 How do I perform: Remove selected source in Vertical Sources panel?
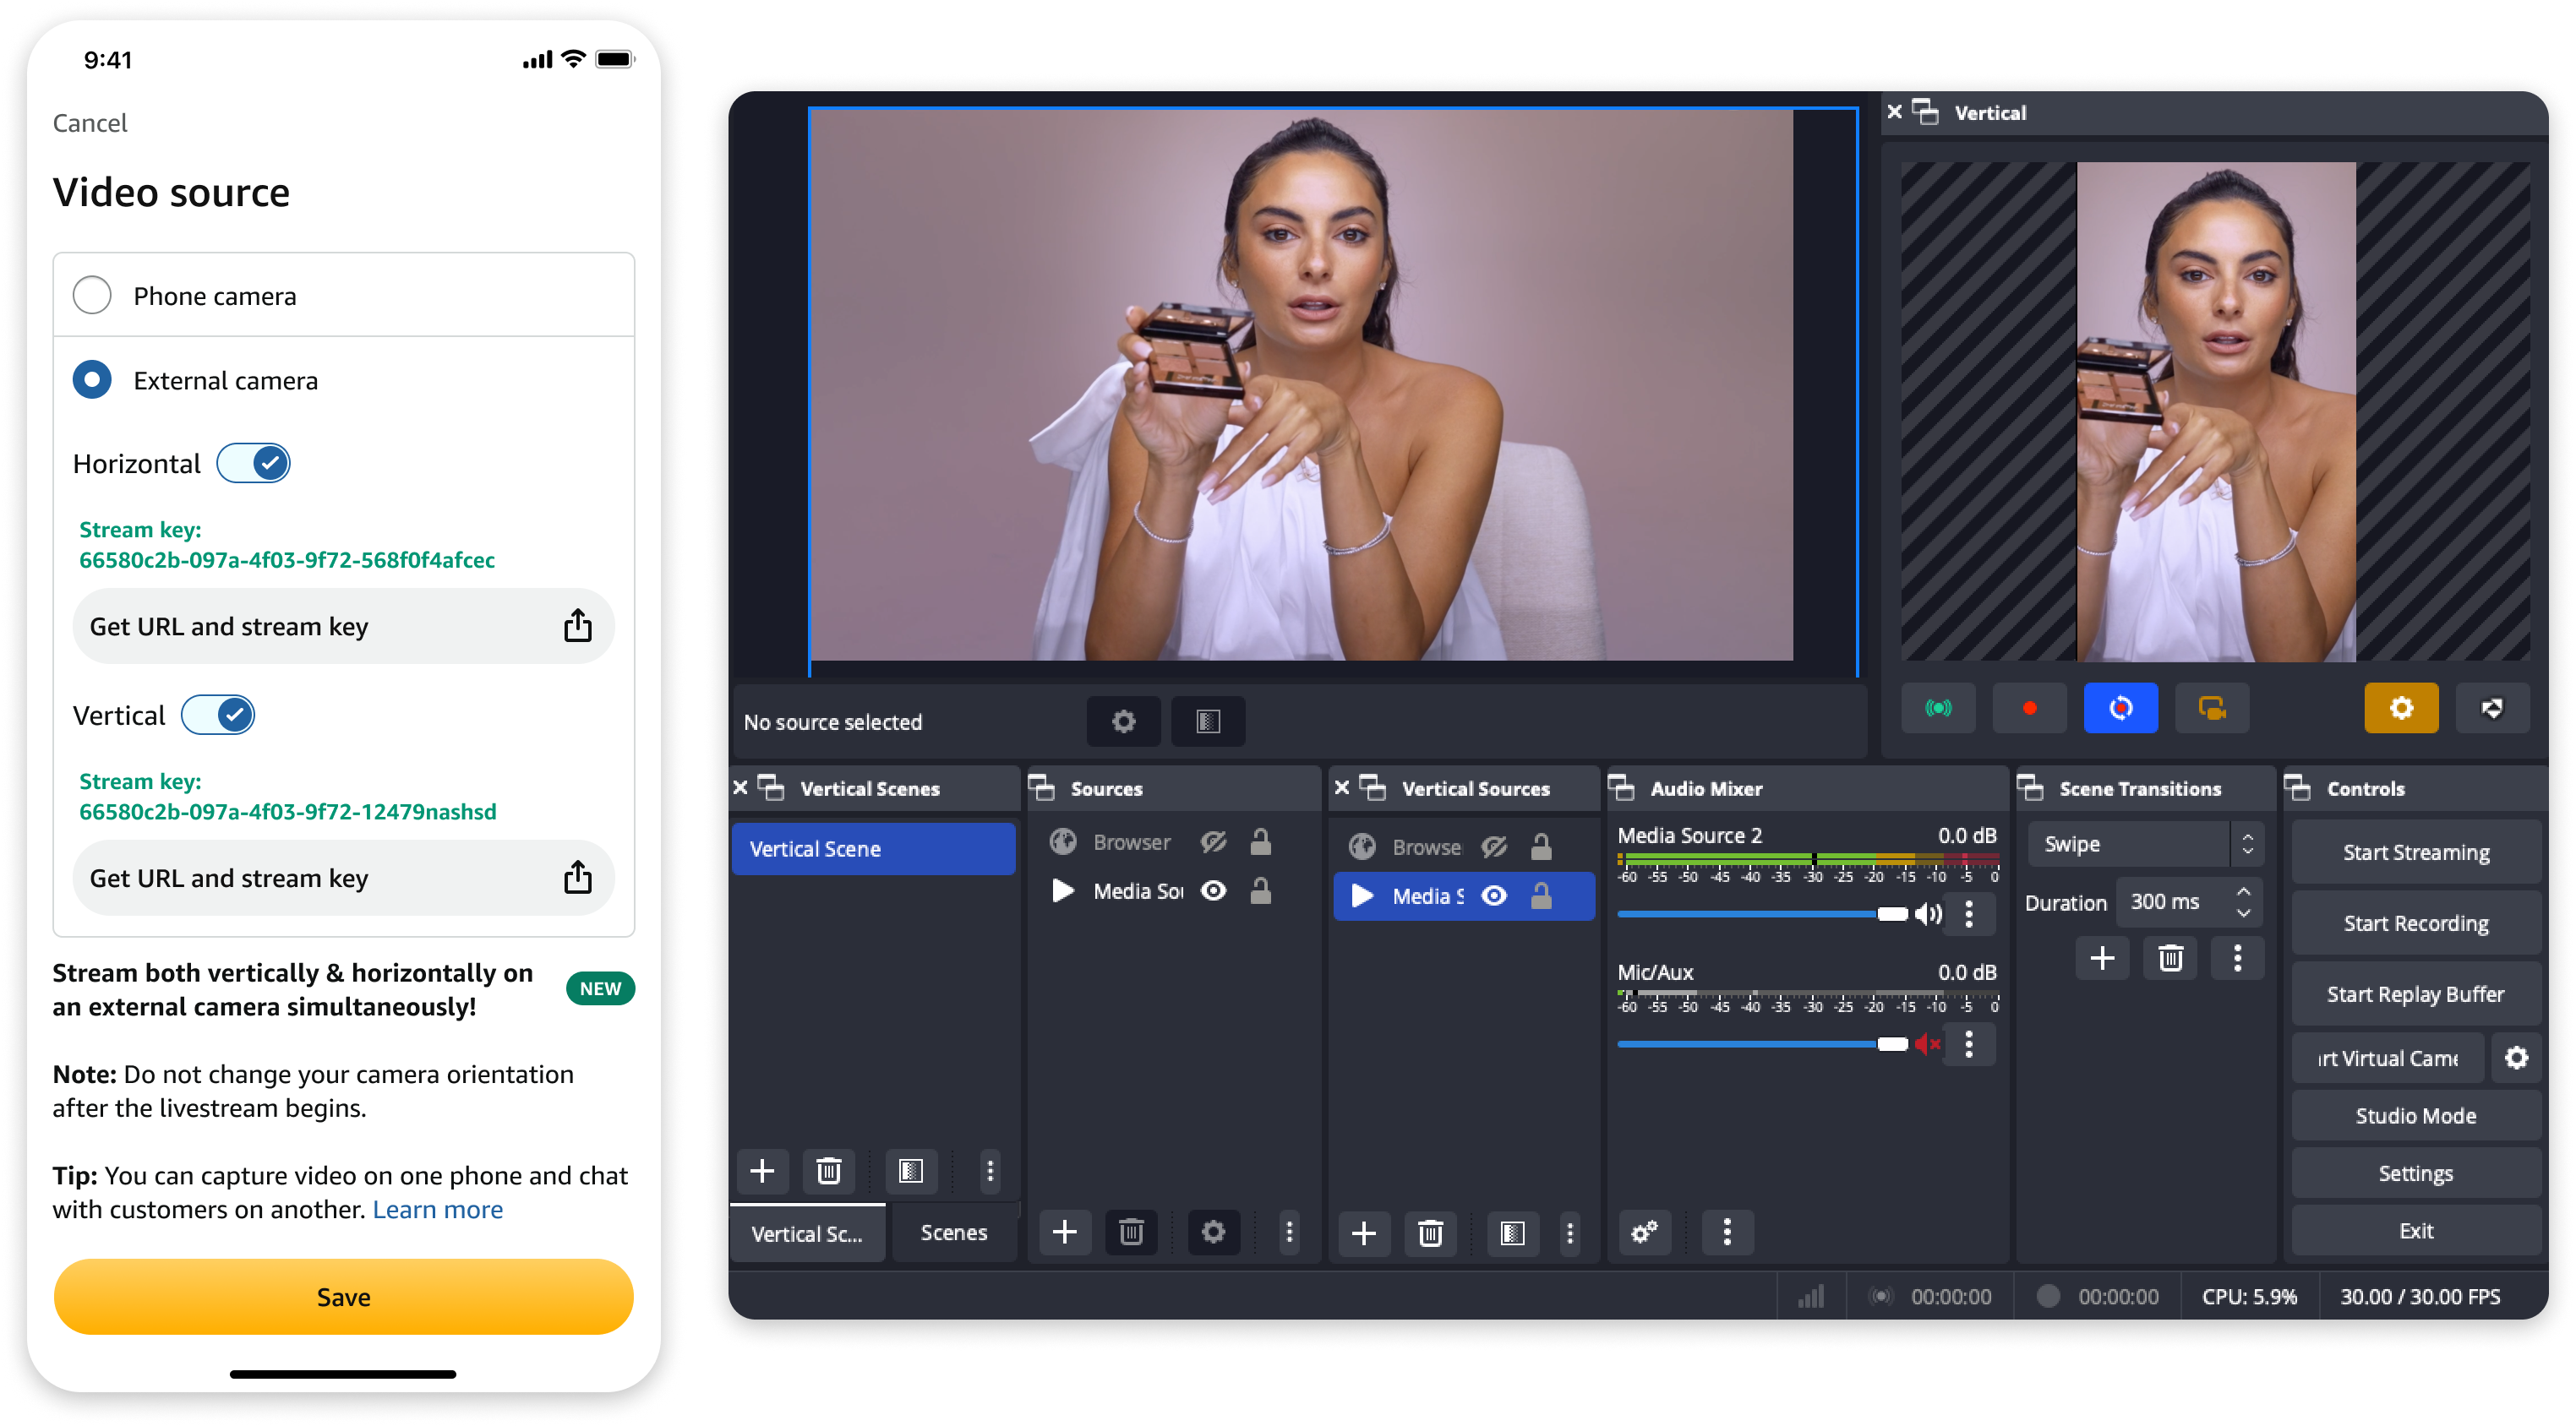click(x=1430, y=1233)
